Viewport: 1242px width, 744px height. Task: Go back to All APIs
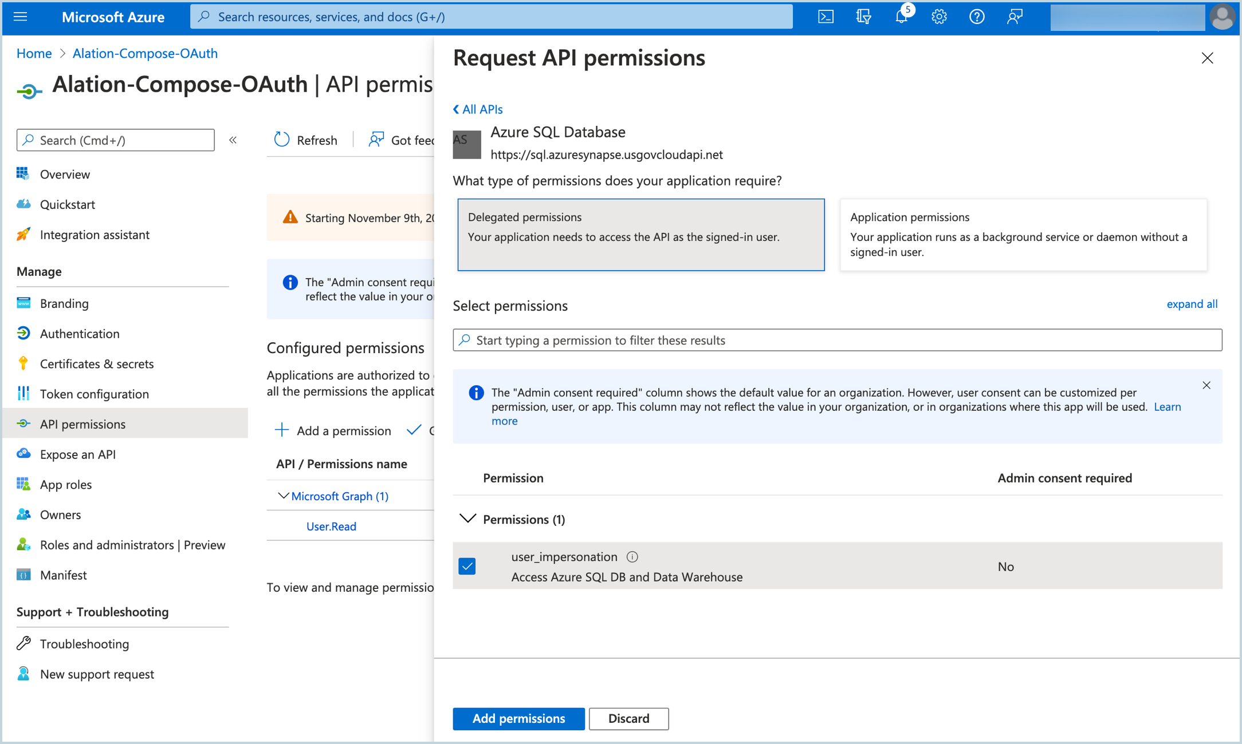[x=477, y=109]
